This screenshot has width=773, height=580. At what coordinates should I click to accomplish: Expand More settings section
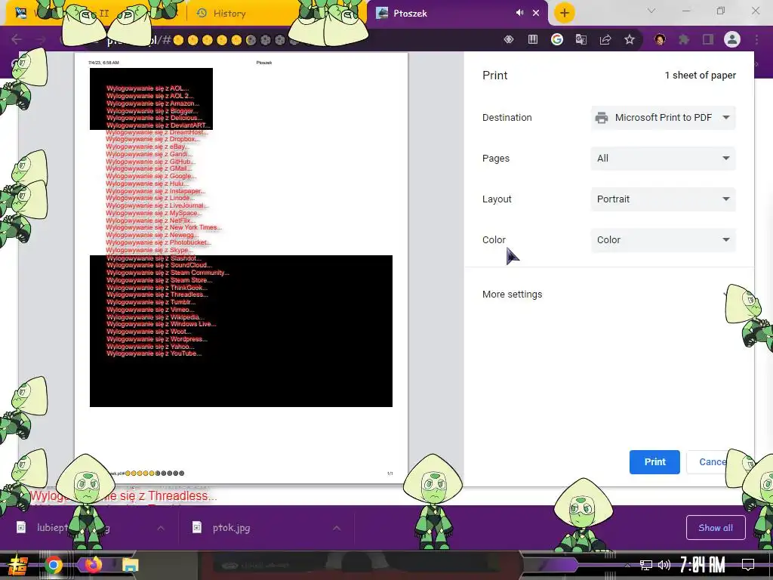coord(609,295)
